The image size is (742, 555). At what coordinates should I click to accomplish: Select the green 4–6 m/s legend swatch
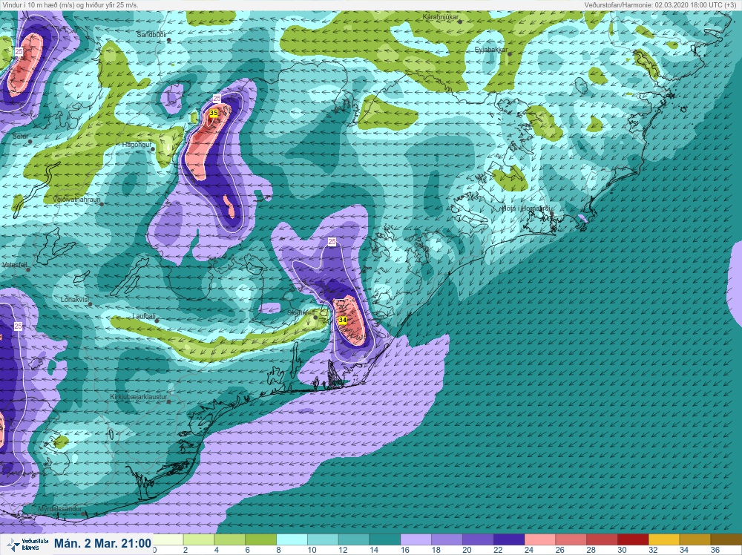click(x=229, y=540)
